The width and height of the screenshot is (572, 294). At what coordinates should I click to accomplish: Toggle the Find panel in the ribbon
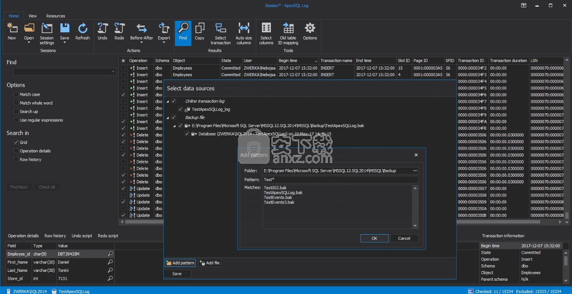pos(183,32)
